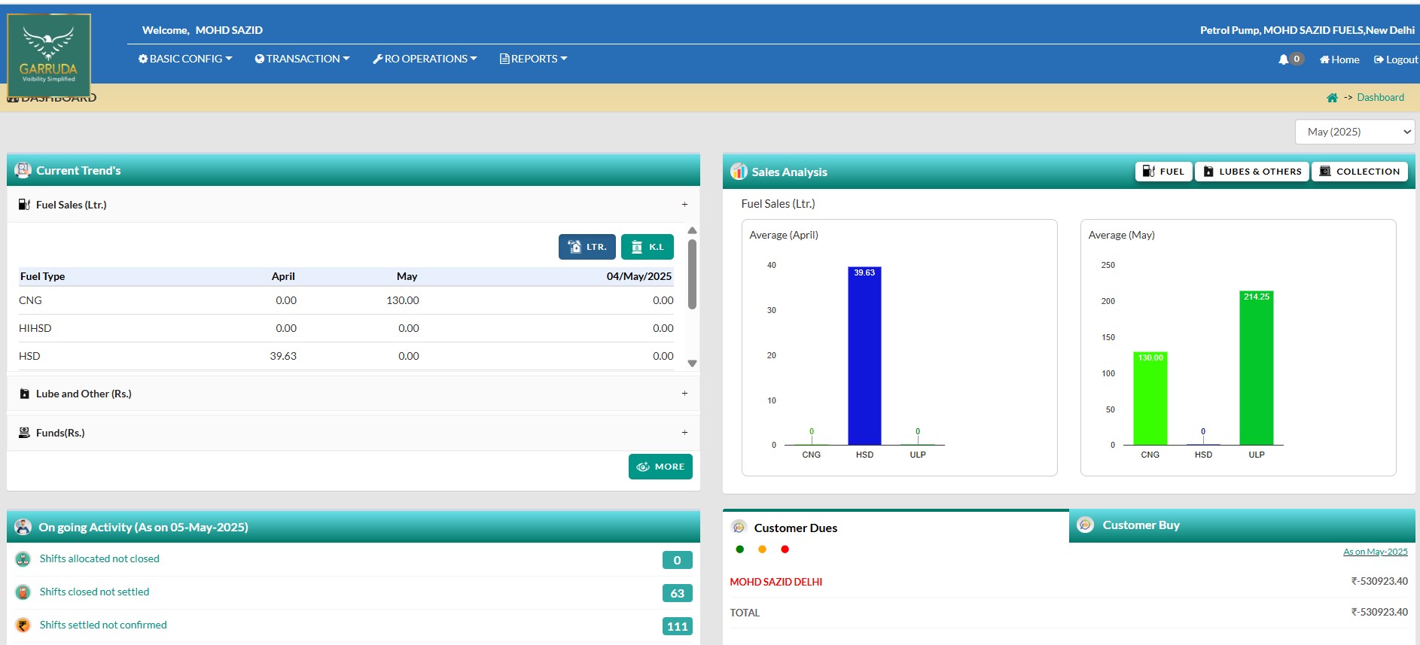Click the fuel pump icon beside Fuel Sales (Ltr.)

coord(25,205)
